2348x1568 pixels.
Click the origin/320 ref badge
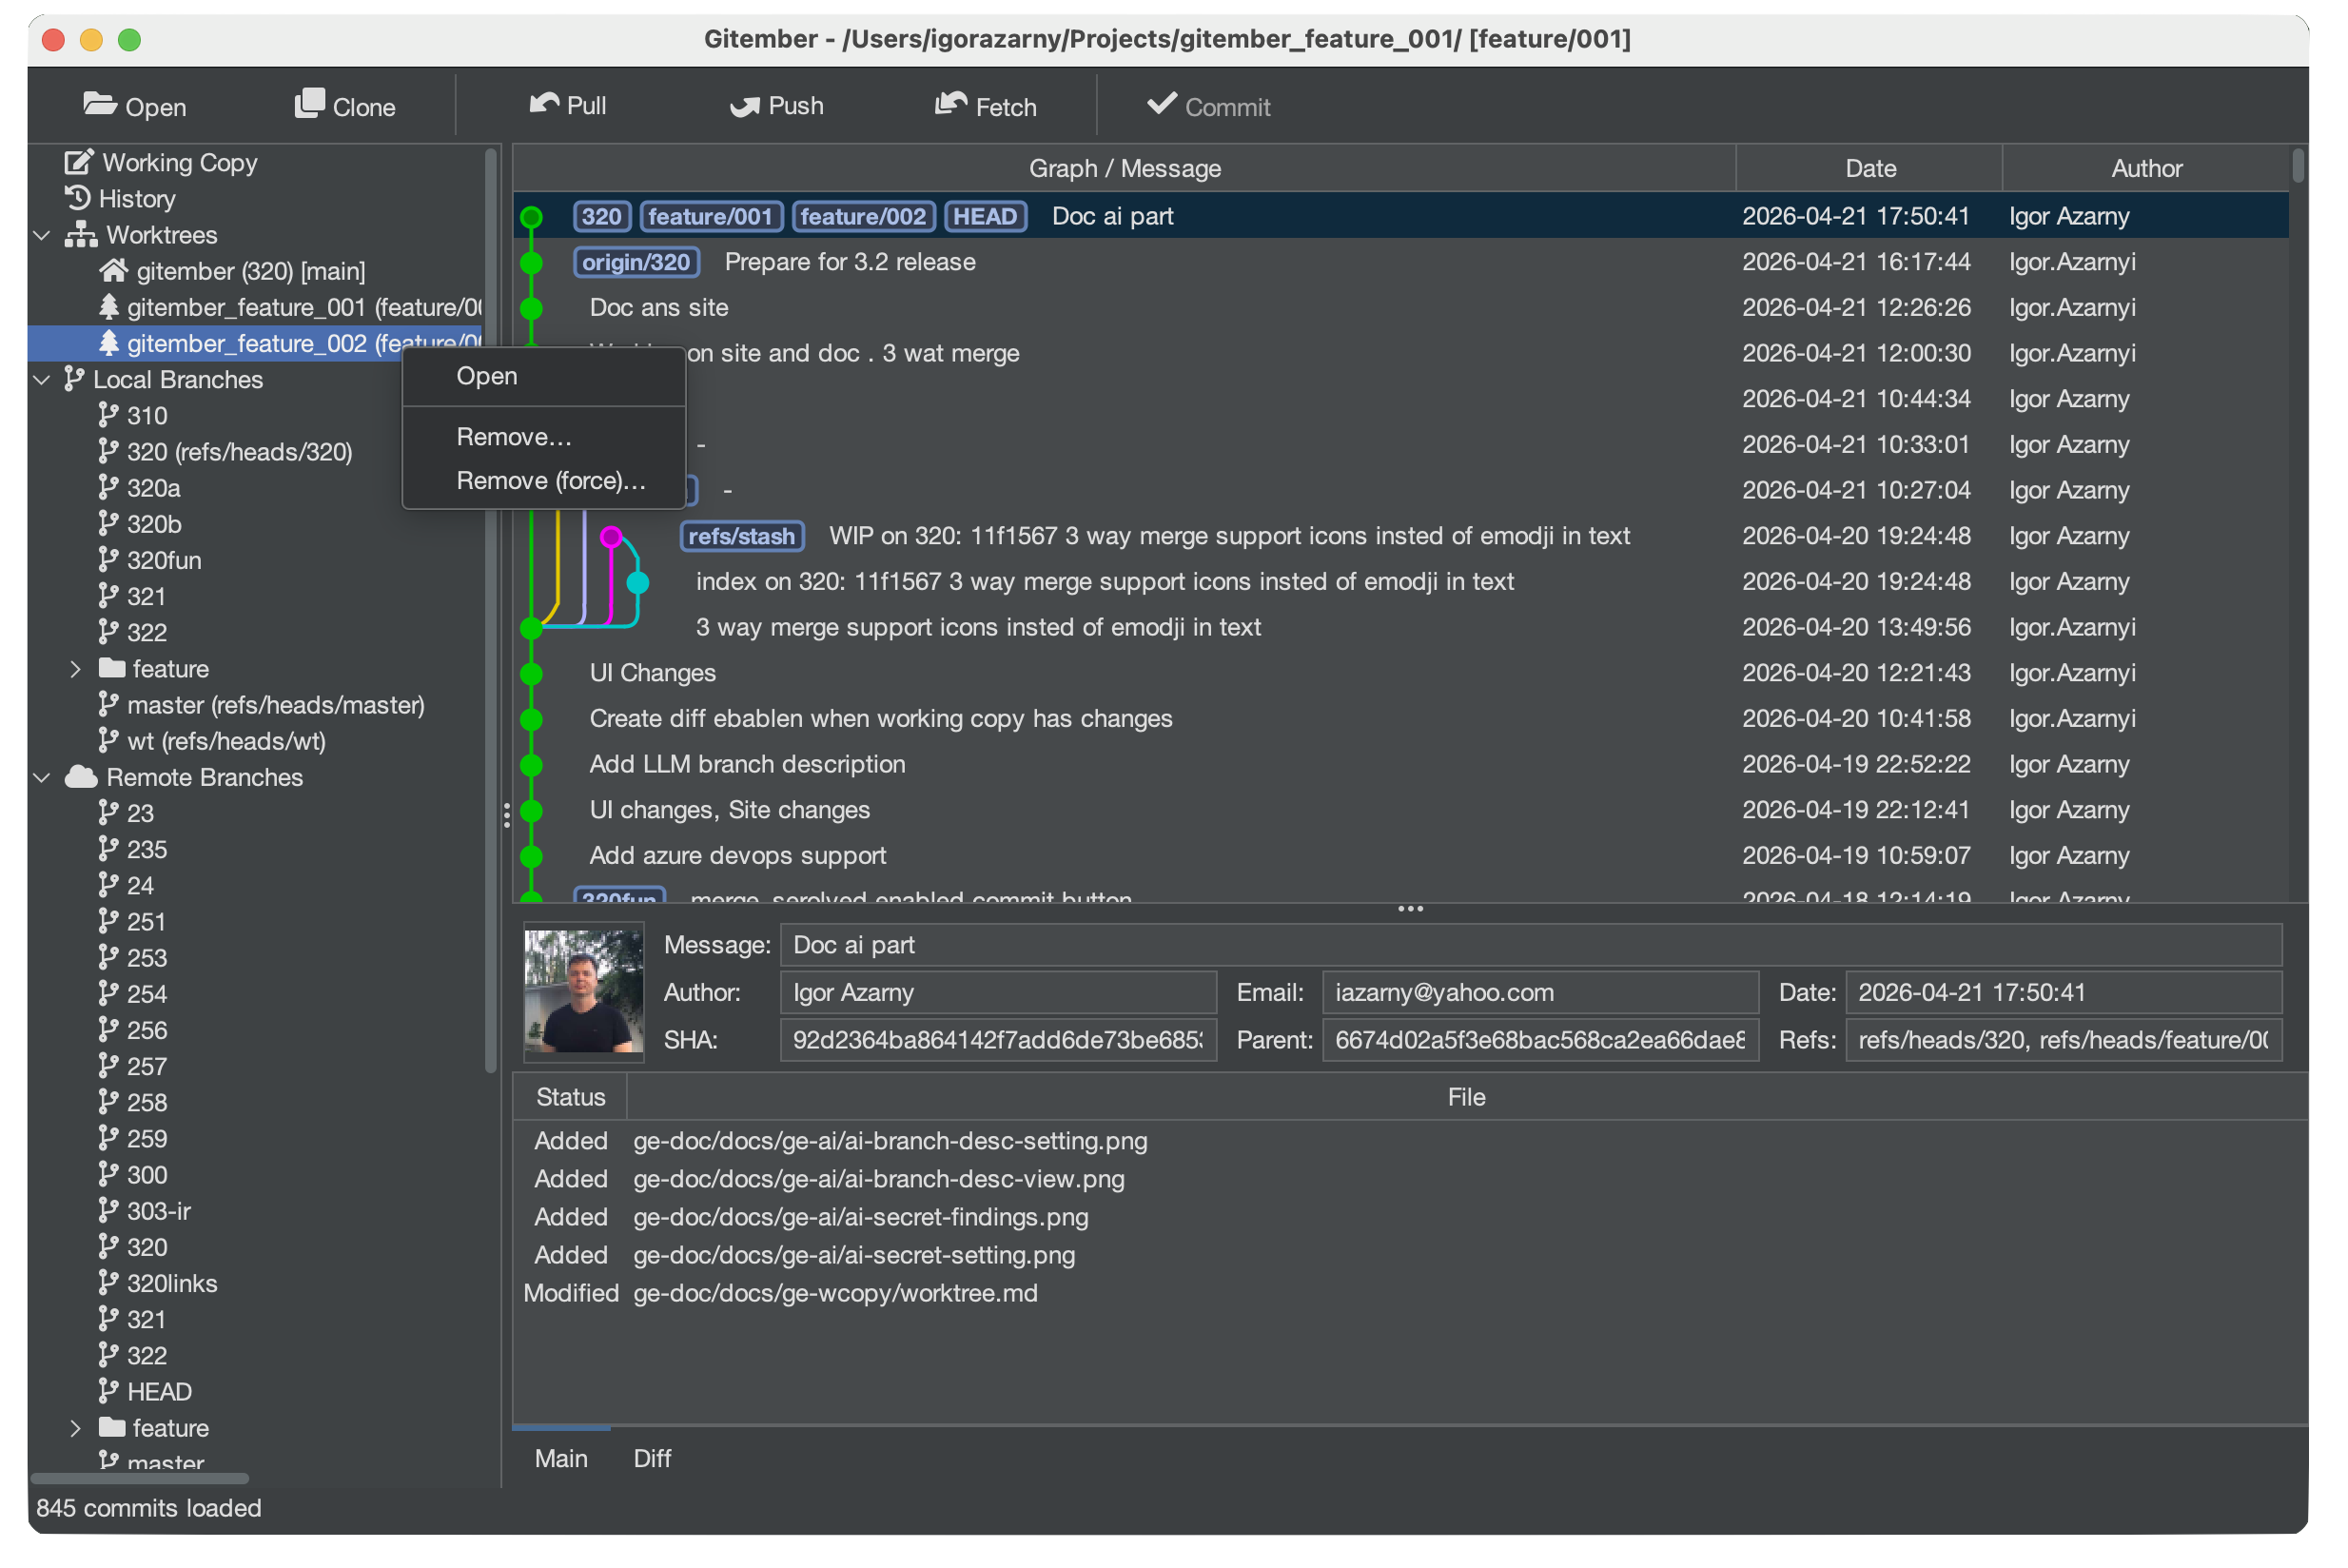[636, 262]
